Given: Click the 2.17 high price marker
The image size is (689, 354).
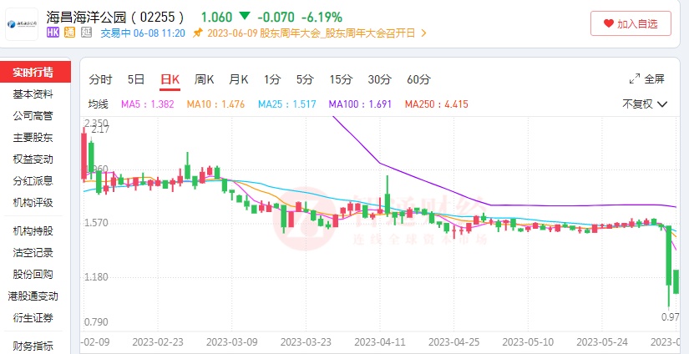Looking at the screenshot, I should pyautogui.click(x=100, y=129).
